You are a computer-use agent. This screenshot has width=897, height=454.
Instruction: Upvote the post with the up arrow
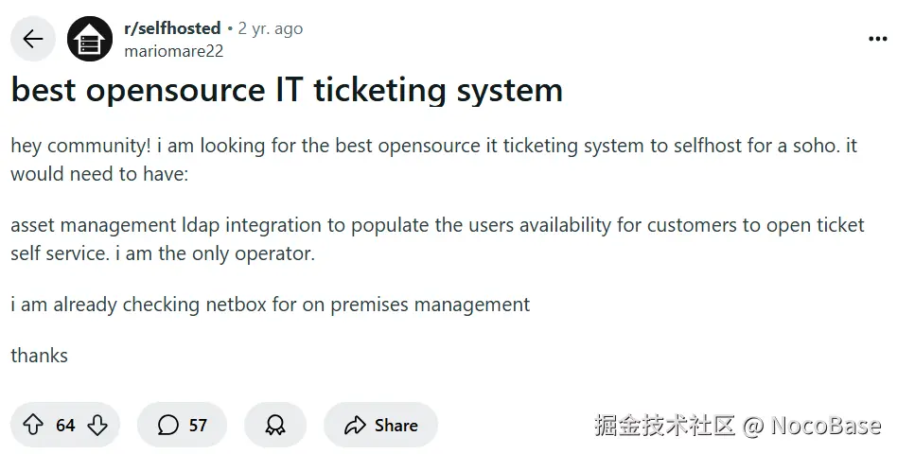33,425
